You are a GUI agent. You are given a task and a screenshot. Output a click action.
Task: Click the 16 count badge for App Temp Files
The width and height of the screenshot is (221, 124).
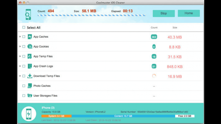[154, 57]
